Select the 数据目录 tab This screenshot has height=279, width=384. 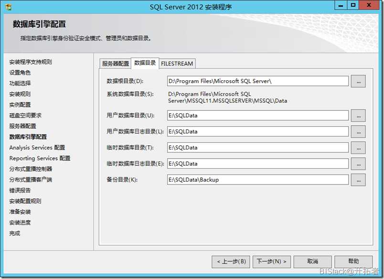click(x=145, y=63)
